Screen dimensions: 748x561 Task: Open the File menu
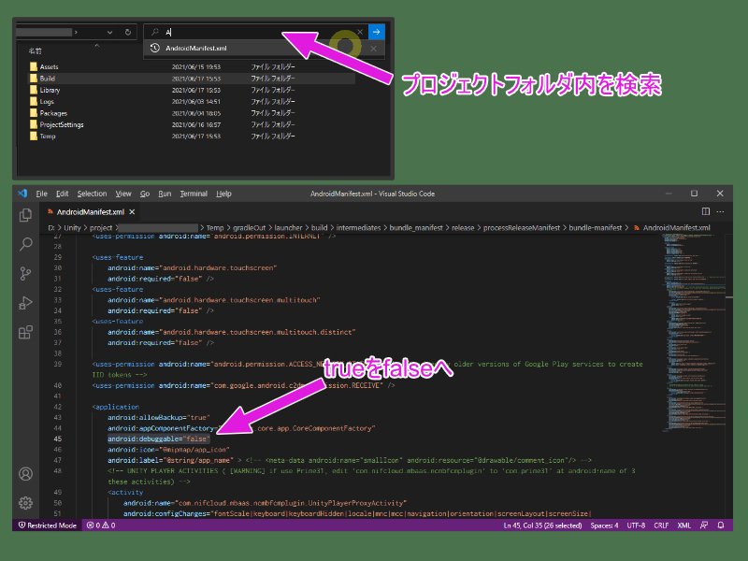coord(41,194)
